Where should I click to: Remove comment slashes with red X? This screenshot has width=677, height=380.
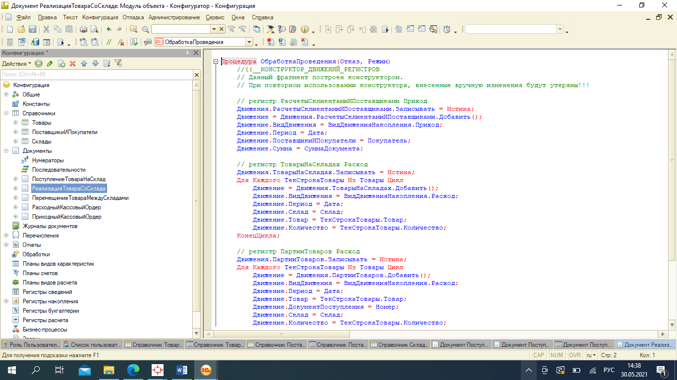[x=121, y=42]
